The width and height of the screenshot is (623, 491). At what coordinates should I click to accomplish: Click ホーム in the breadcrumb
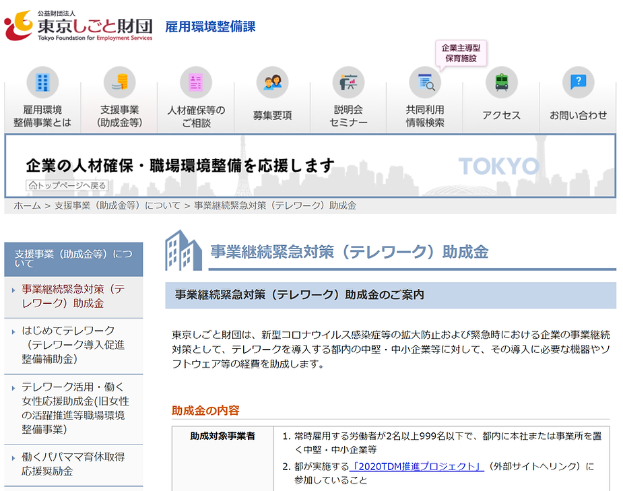tap(27, 205)
